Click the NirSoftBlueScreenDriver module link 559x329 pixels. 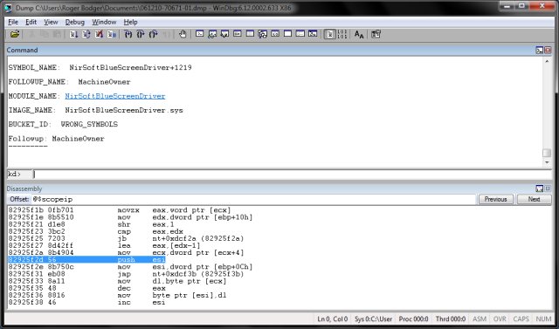tap(115, 96)
